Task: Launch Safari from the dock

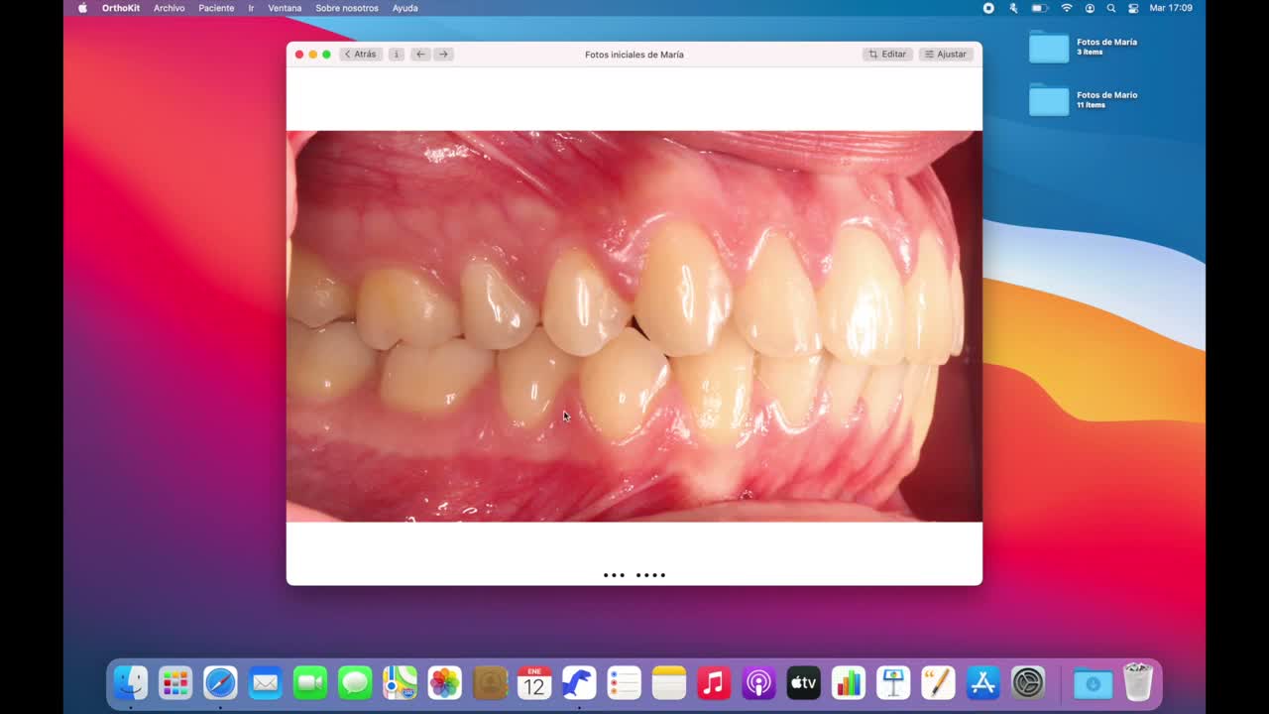Action: click(x=220, y=682)
